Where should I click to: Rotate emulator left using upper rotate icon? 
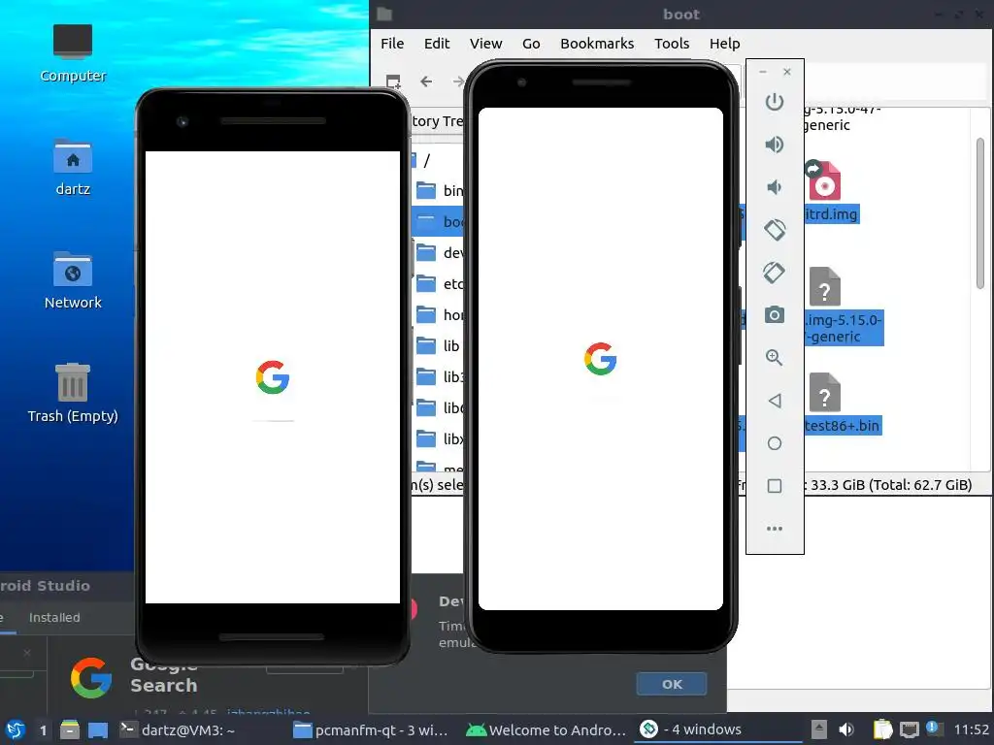tap(774, 230)
